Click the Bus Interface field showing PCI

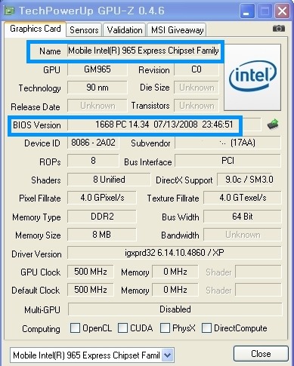pyautogui.click(x=227, y=161)
